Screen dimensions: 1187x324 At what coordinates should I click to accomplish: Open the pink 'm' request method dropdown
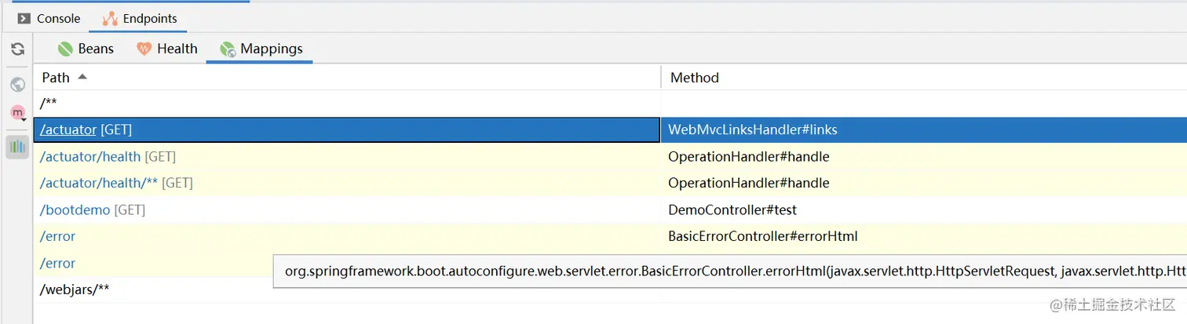click(x=17, y=114)
